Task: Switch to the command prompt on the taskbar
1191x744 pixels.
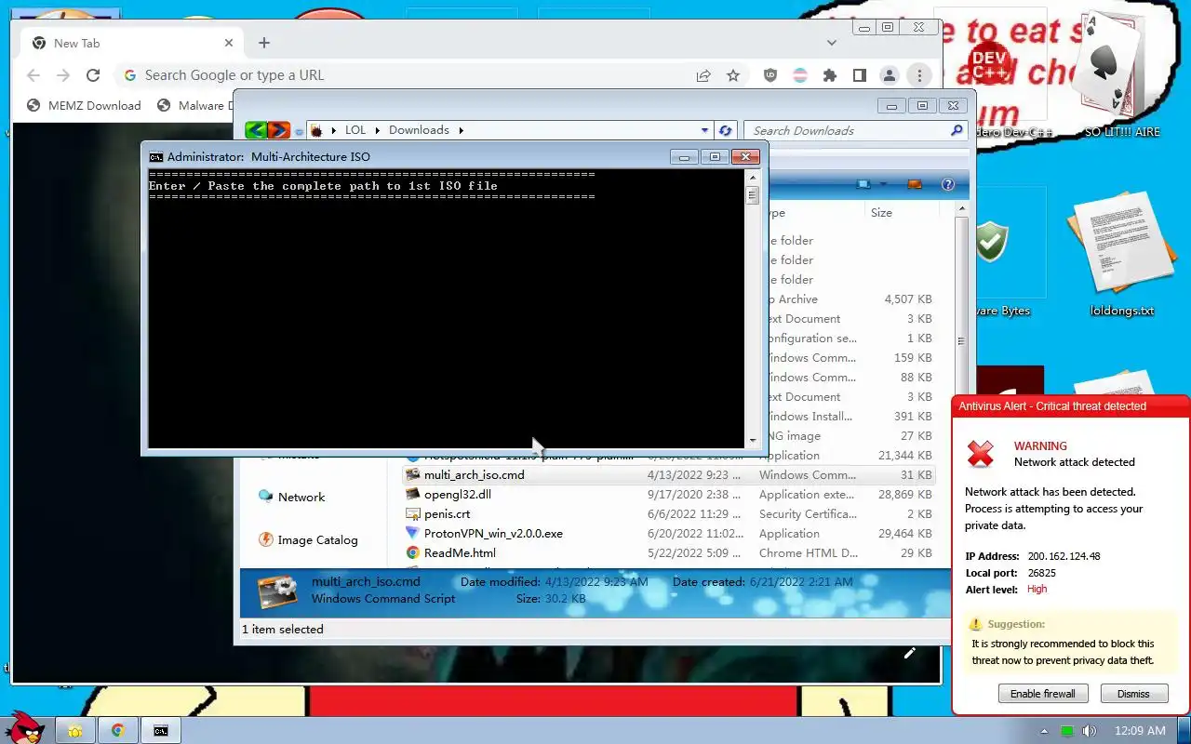Action: [x=161, y=731]
